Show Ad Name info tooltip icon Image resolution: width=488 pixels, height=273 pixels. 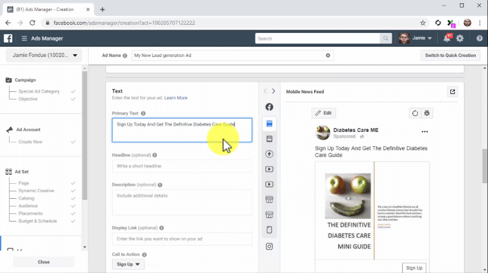(125, 56)
